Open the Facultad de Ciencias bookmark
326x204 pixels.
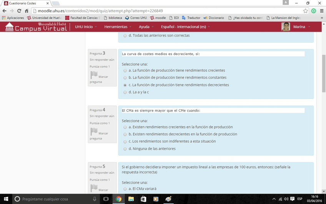(83, 18)
